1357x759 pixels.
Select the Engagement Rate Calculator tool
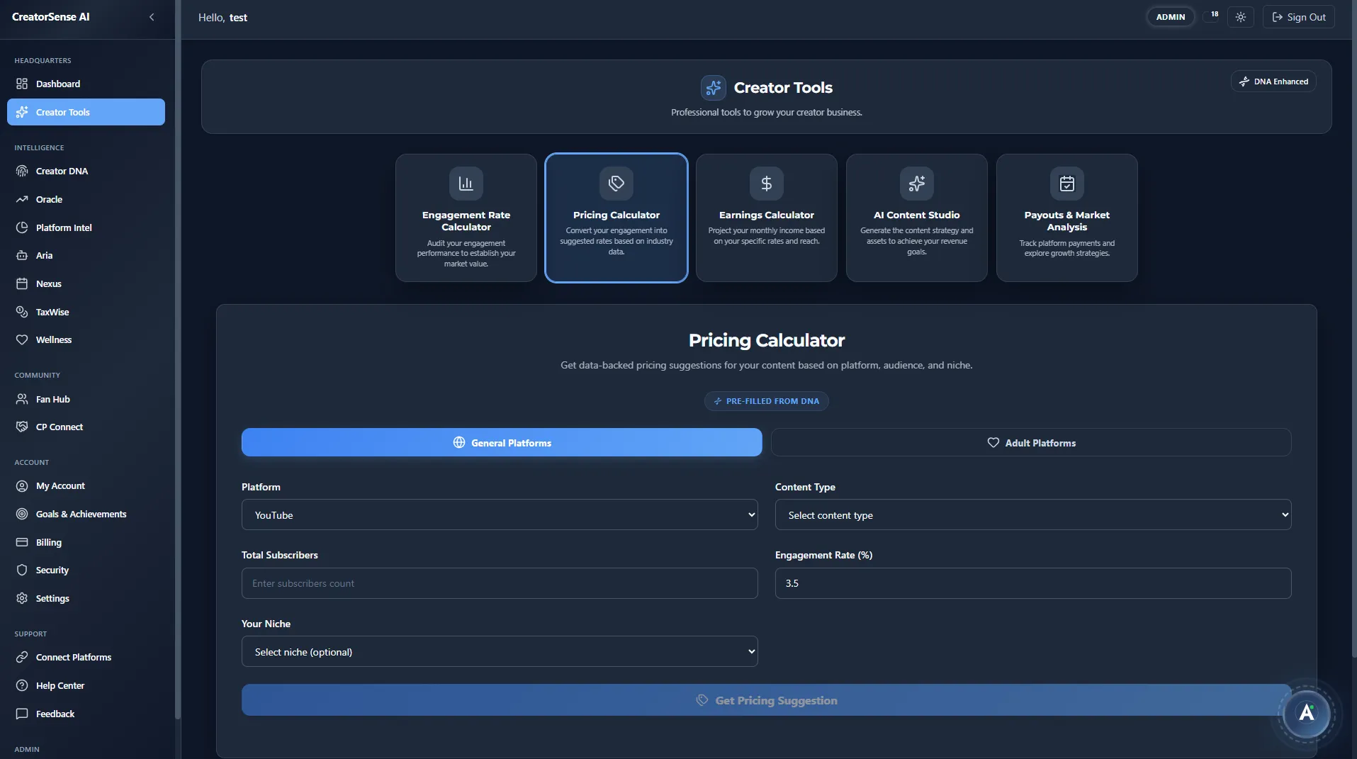[466, 218]
